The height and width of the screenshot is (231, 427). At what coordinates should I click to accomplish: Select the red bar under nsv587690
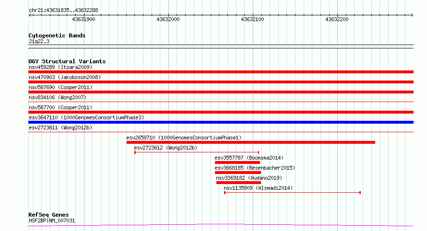point(221,92)
